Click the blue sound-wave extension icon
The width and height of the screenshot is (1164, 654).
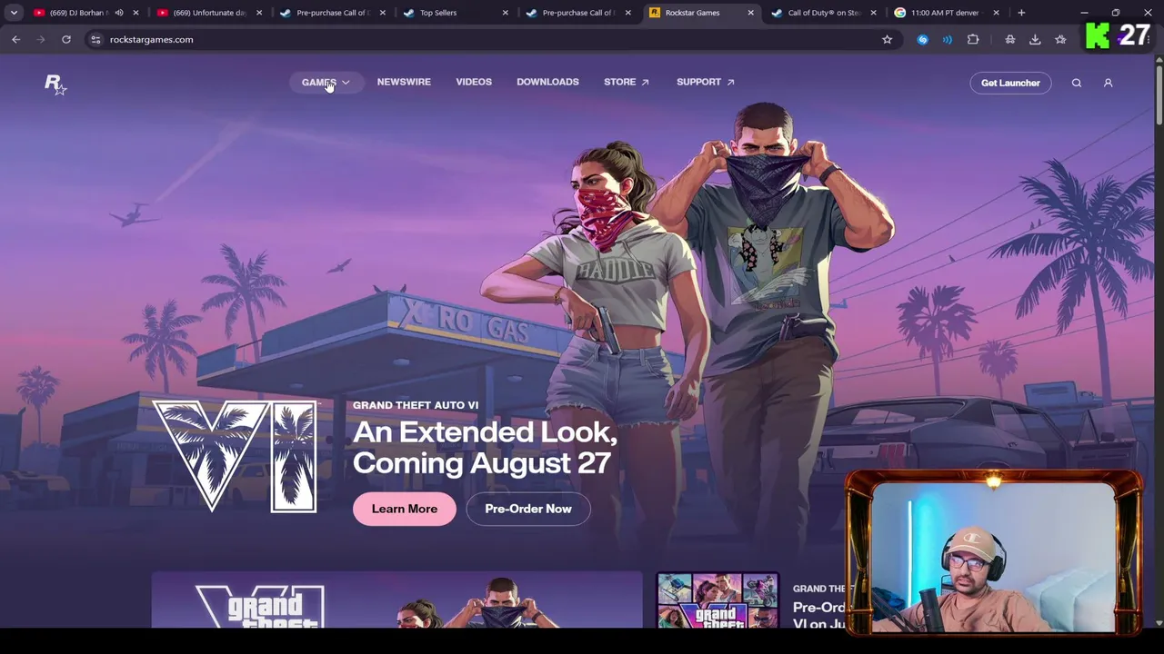948,39
